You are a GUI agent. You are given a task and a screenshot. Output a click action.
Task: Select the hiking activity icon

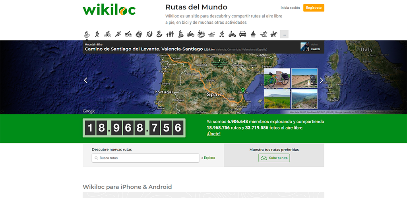(97, 34)
